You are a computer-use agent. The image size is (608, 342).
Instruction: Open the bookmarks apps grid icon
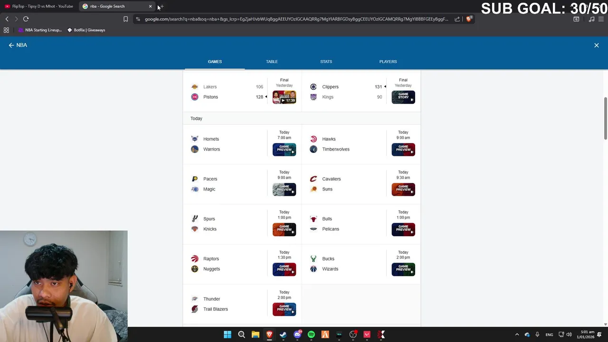tap(6, 30)
